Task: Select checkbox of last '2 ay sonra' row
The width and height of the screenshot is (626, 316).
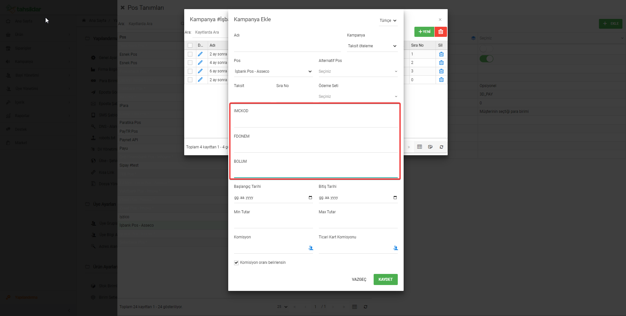Action: point(190,80)
